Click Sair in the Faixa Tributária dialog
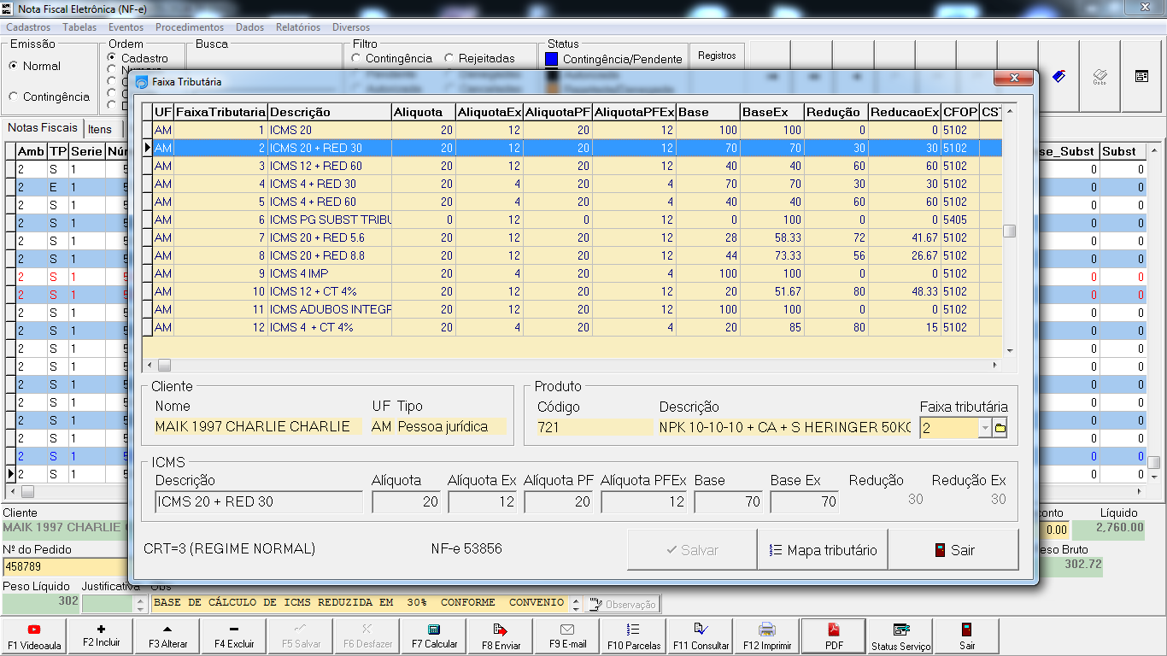Image resolution: width=1167 pixels, height=656 pixels. (x=953, y=550)
